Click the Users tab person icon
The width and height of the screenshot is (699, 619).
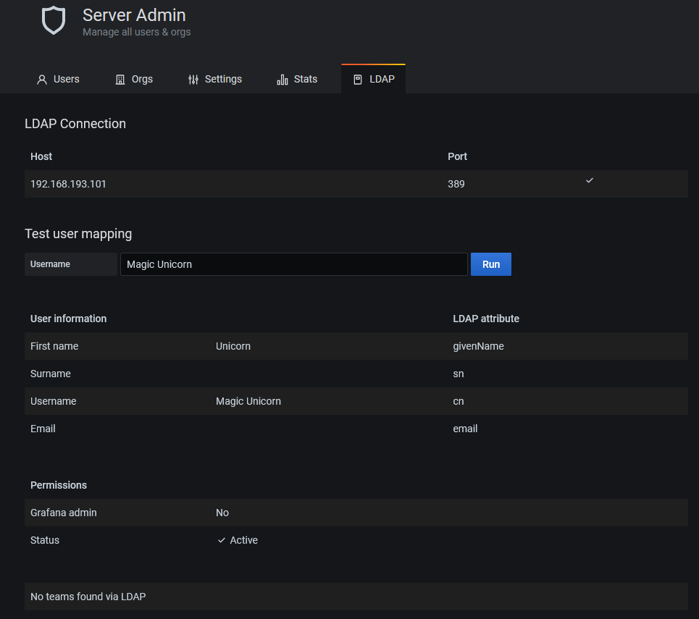pyautogui.click(x=42, y=80)
